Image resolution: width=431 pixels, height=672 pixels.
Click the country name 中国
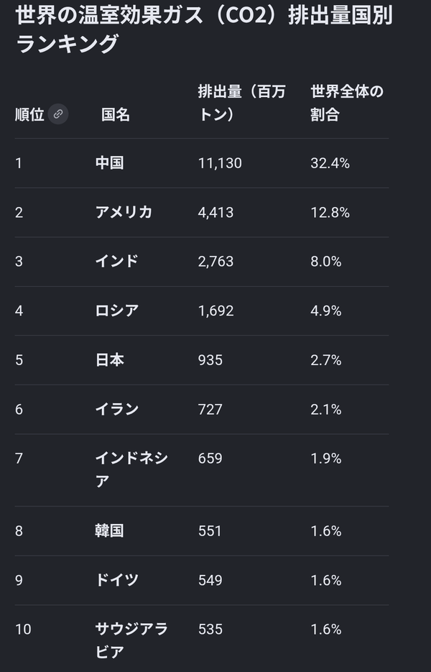click(110, 163)
